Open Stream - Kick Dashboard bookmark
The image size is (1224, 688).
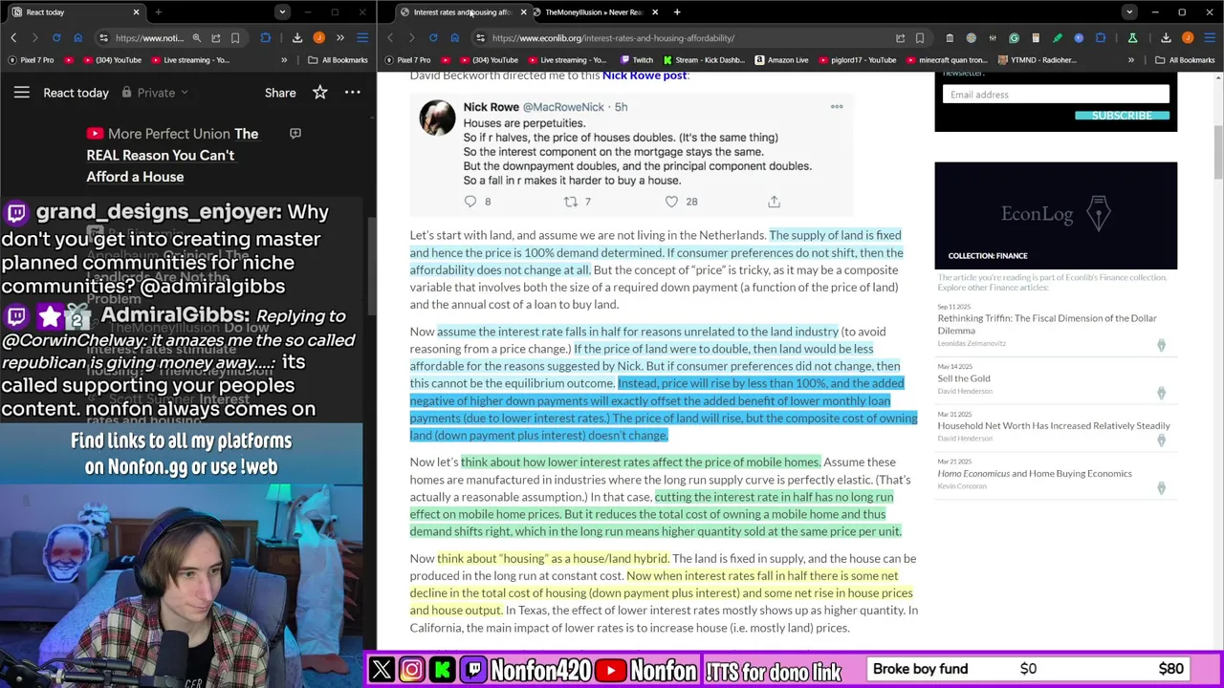click(703, 60)
